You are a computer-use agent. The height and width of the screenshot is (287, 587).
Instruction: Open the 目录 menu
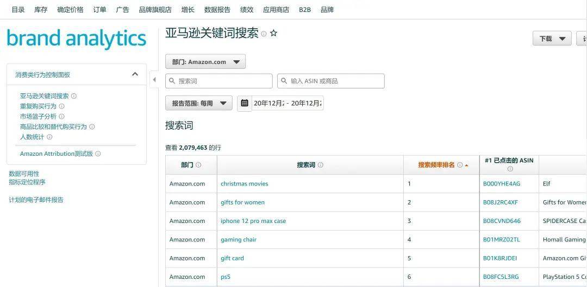(x=18, y=10)
